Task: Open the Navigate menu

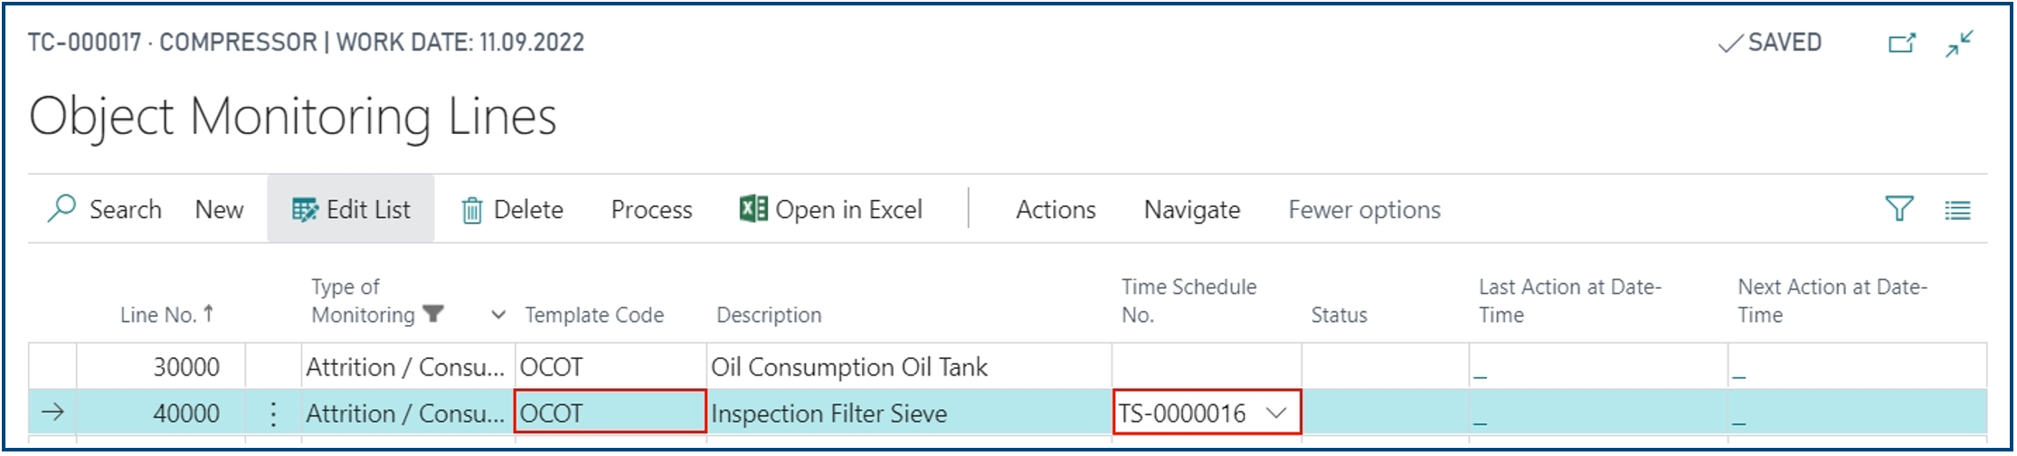Action: [1191, 210]
